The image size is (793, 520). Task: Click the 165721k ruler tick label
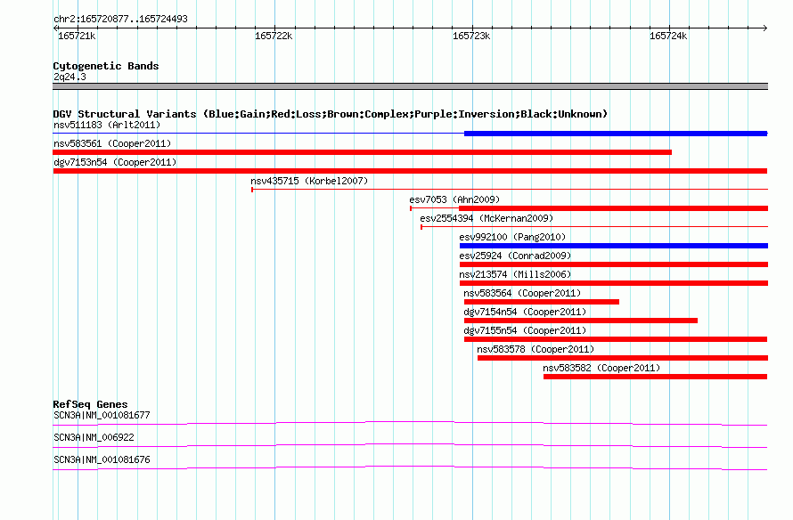(77, 36)
